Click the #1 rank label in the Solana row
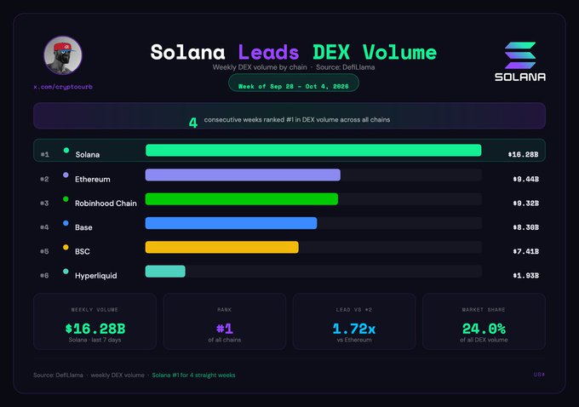The image size is (579, 407). [44, 154]
